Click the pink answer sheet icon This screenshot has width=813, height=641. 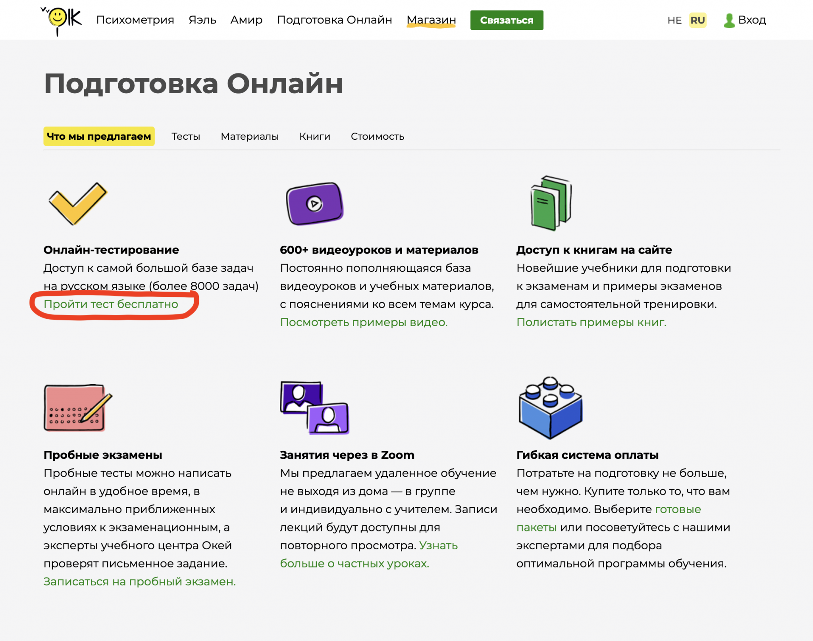78,408
